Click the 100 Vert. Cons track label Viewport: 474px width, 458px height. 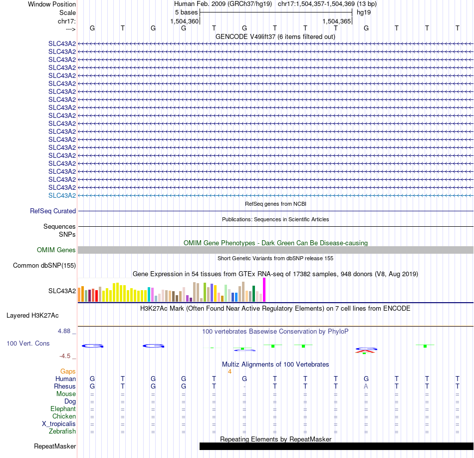(28, 343)
